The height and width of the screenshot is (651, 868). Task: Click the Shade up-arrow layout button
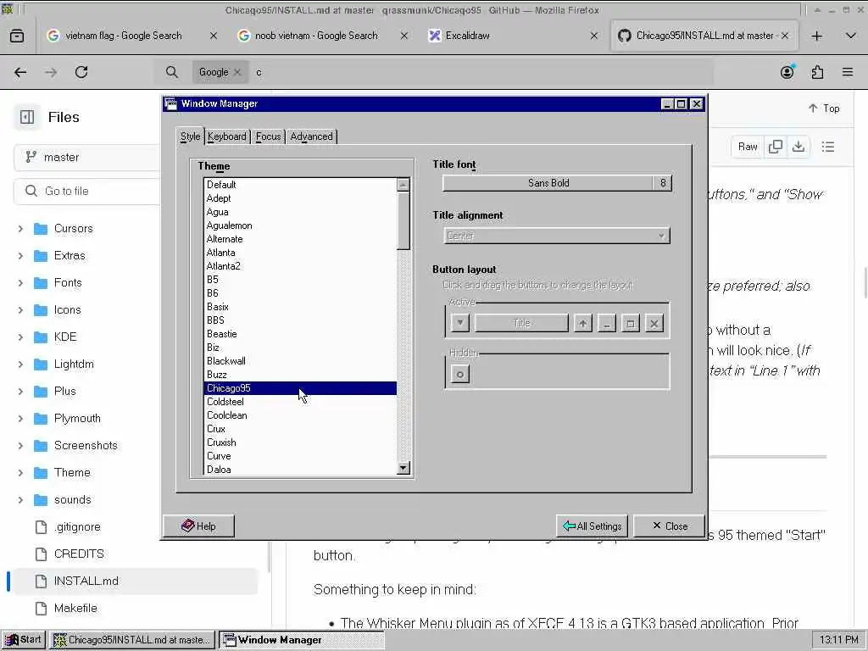click(x=583, y=323)
